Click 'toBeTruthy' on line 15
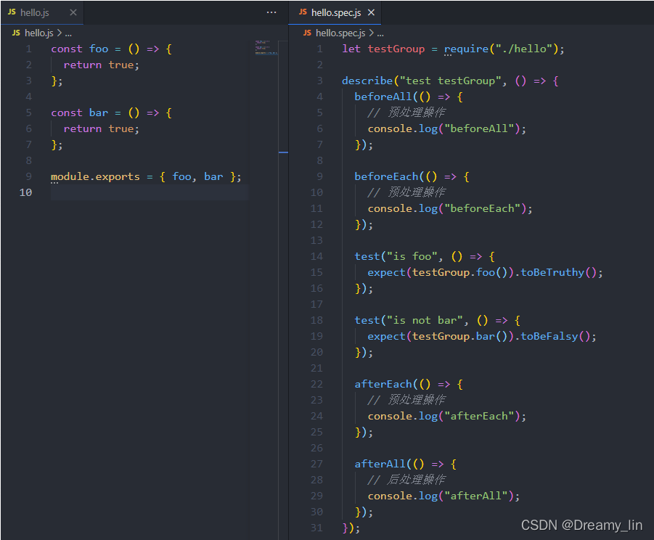 (552, 272)
